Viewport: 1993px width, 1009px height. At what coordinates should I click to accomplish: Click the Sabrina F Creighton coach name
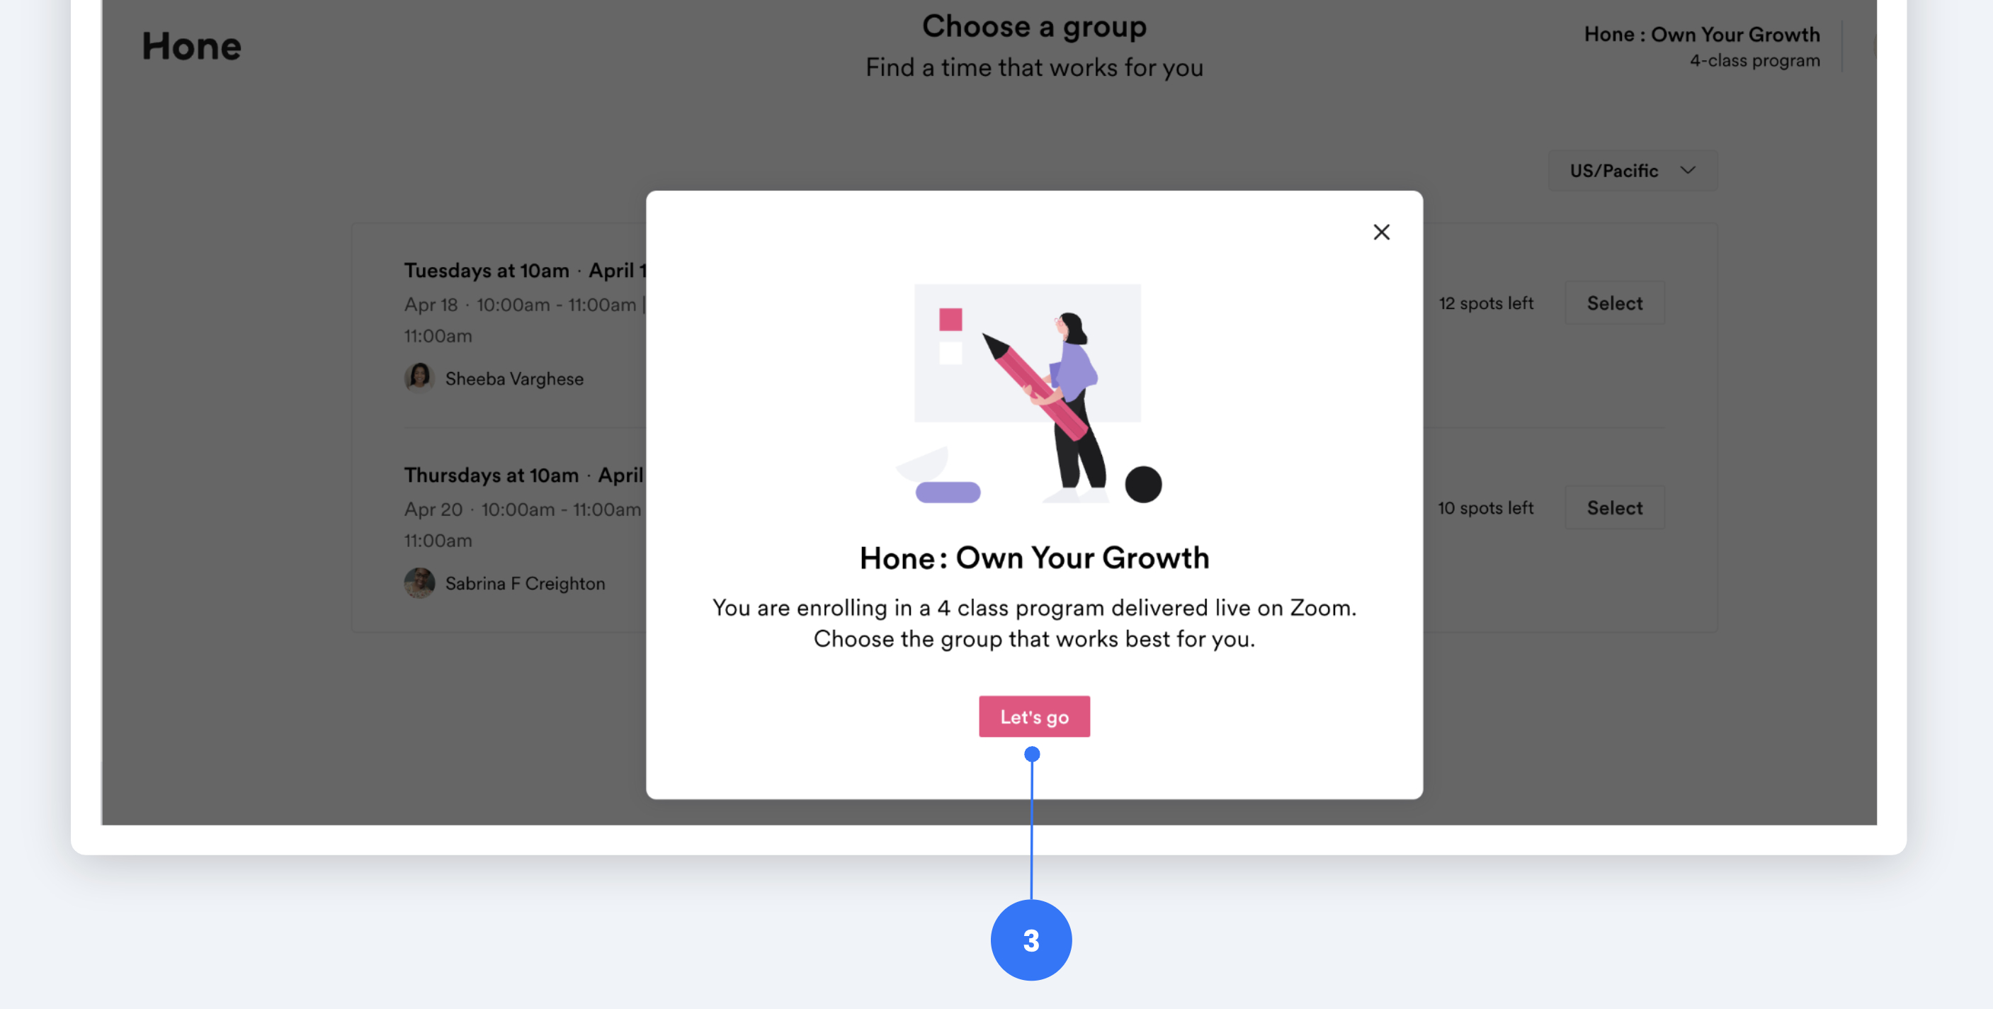click(x=525, y=584)
